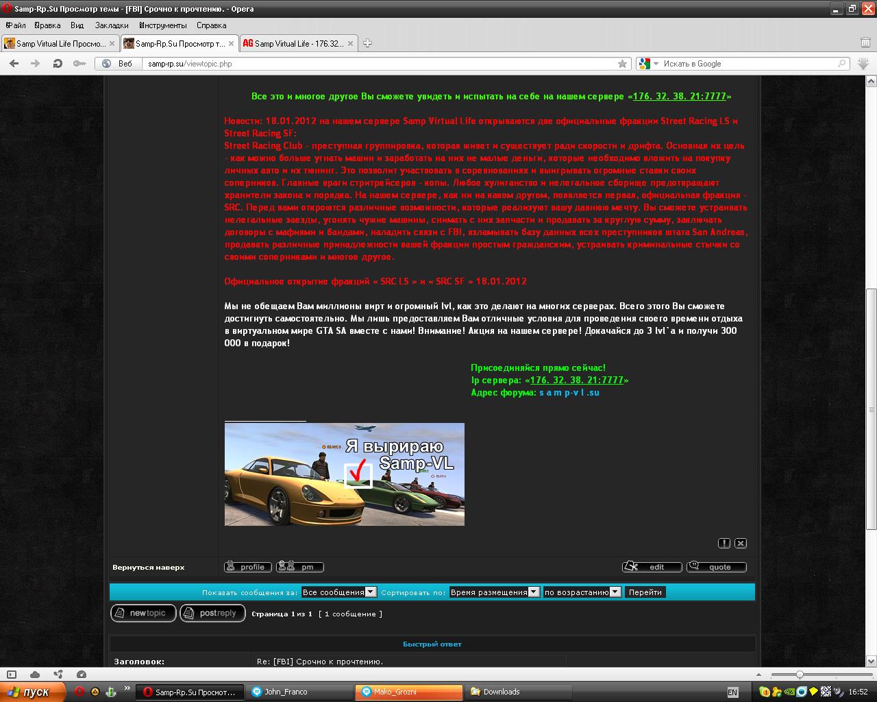Open the Закладки menu
This screenshot has width=877, height=702.
112,25
